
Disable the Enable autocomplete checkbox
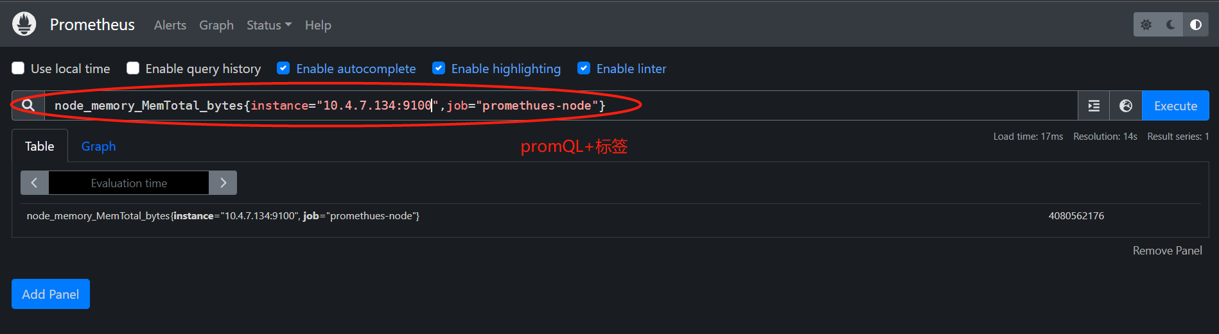click(283, 68)
